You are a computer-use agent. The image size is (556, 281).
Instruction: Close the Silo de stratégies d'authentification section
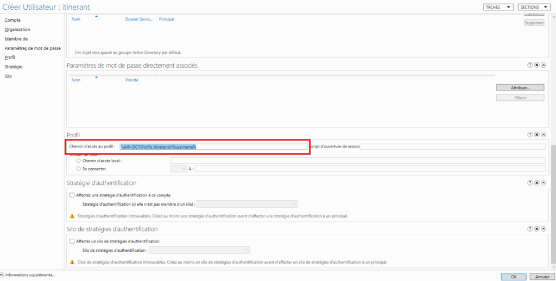[536, 229]
